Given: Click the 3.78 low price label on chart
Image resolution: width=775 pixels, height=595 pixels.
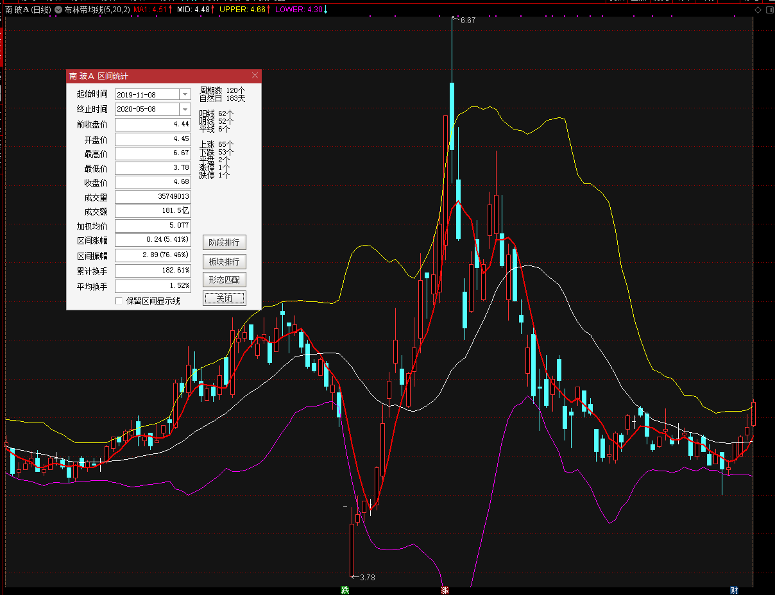Looking at the screenshot, I should 367,577.
